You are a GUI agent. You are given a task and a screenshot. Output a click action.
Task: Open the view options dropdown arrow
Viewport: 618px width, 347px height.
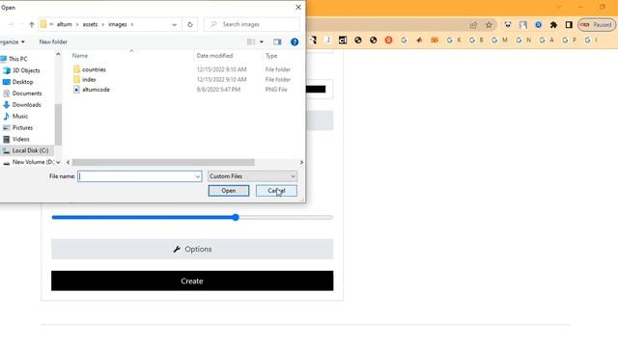click(x=262, y=41)
